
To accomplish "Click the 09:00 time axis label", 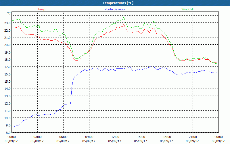I will (x=89, y=137).
